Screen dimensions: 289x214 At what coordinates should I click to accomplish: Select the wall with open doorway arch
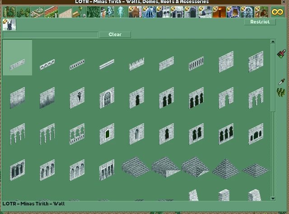pyautogui.click(x=226, y=98)
